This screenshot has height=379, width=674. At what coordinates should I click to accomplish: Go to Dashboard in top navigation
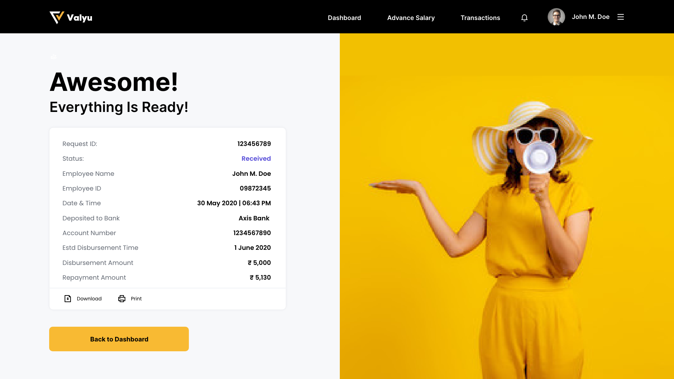(344, 18)
